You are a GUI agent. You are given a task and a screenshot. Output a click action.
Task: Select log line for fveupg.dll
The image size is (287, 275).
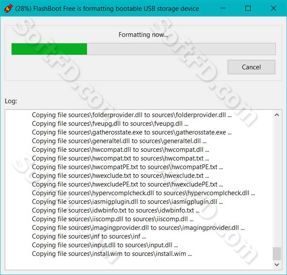110,124
